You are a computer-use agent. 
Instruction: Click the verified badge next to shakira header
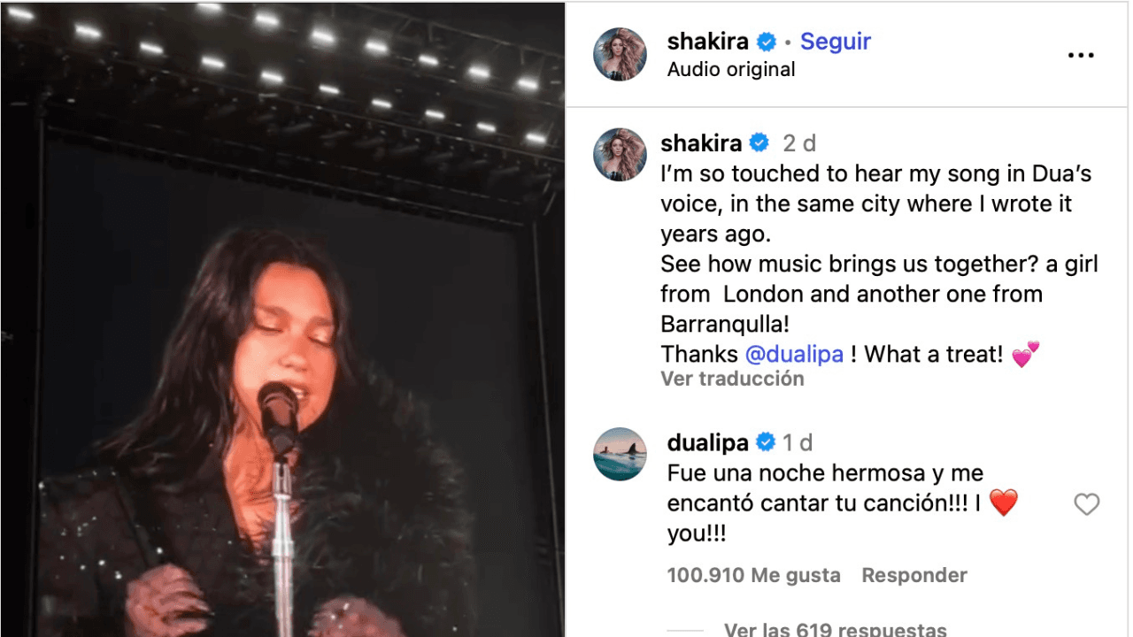[x=767, y=42]
